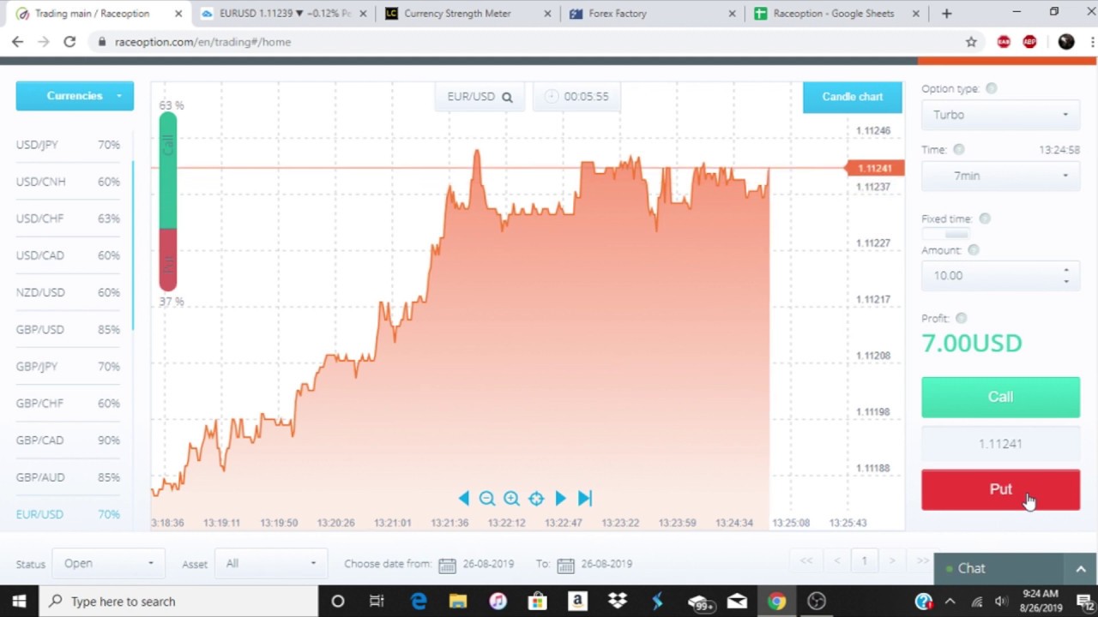This screenshot has width=1098, height=617.
Task: Open Microsoft Edge from the taskbar
Action: [x=419, y=601]
